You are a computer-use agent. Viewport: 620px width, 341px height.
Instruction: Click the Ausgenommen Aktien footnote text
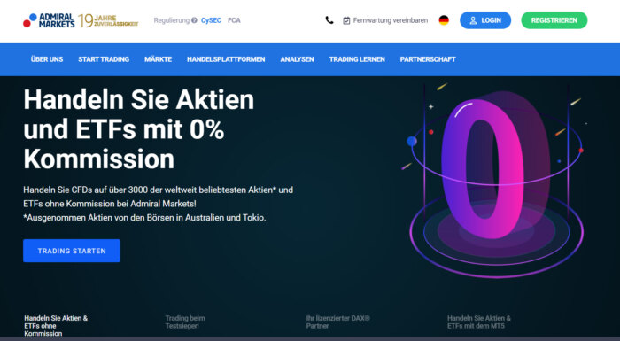(144, 218)
